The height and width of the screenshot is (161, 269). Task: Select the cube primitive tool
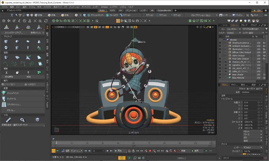tap(6, 41)
